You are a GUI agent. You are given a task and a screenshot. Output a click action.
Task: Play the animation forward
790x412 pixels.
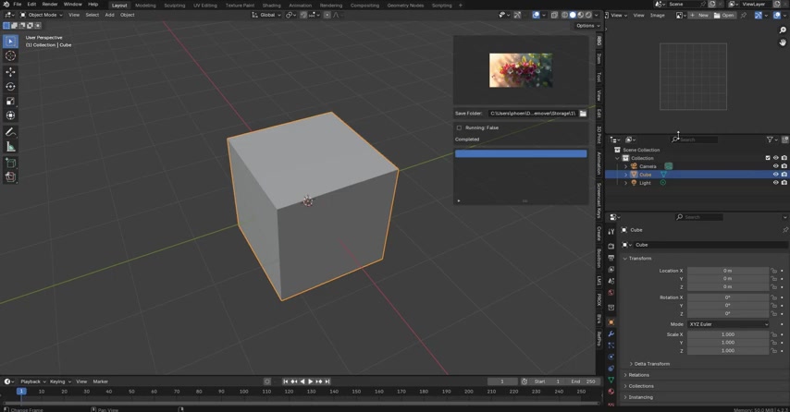click(x=311, y=382)
